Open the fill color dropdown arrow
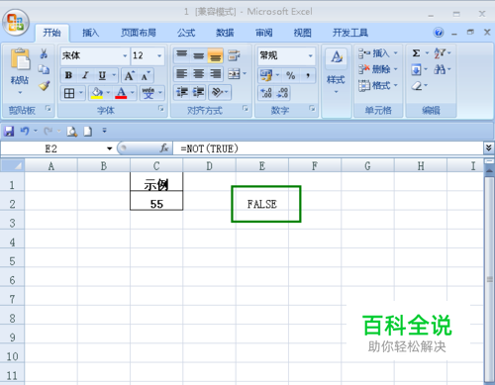 click(x=108, y=93)
